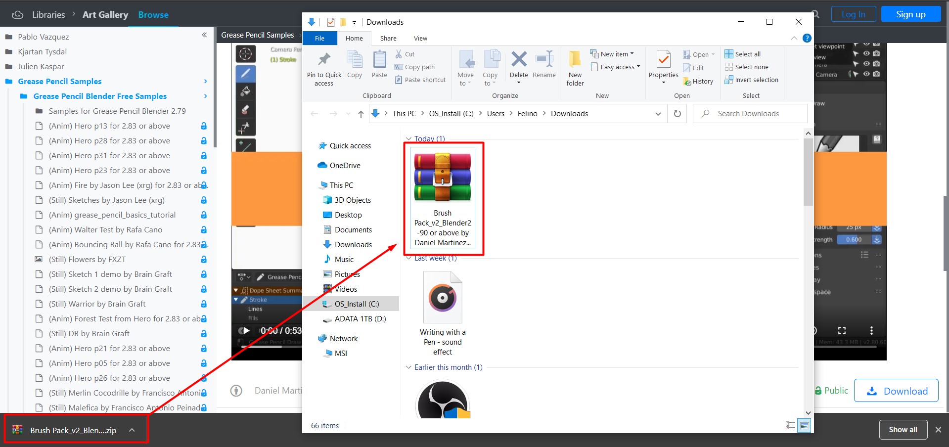
Task: Open (Still) Flowers by FXZT in sidebar
Action: [x=87, y=260]
